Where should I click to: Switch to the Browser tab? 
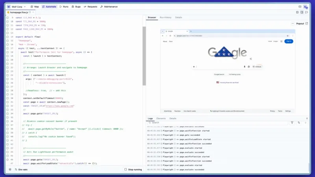click(x=152, y=17)
